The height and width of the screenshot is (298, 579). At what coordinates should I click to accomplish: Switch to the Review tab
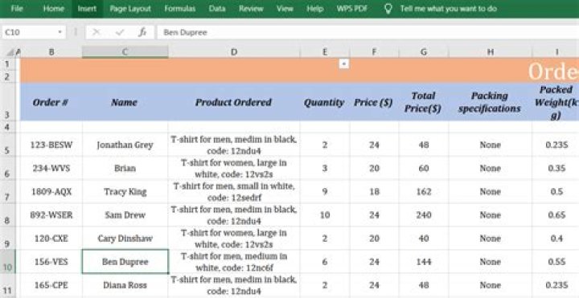point(251,9)
